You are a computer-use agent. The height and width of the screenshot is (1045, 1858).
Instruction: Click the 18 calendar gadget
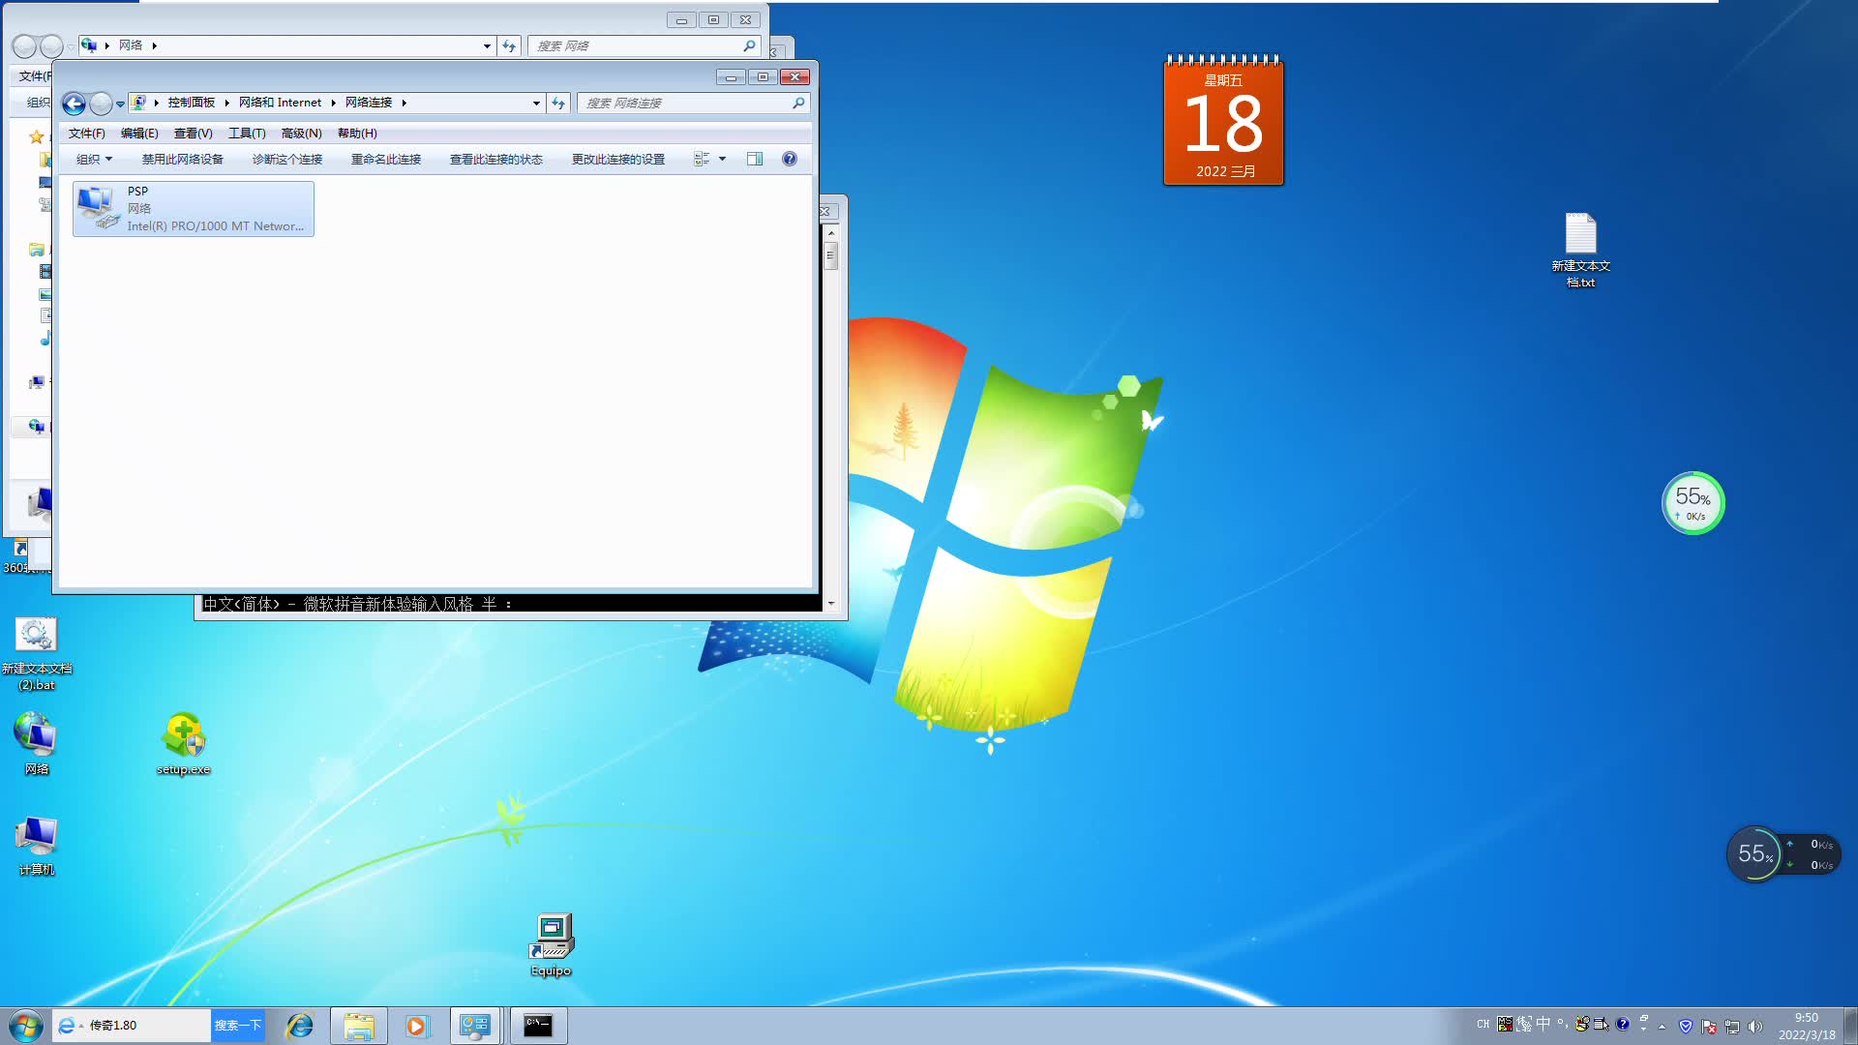(1224, 120)
